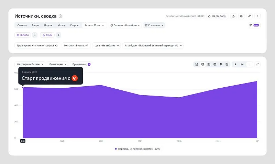Screen dimensions: 275x164
Task: Select the column map chart icon
Action: click(x=214, y=64)
